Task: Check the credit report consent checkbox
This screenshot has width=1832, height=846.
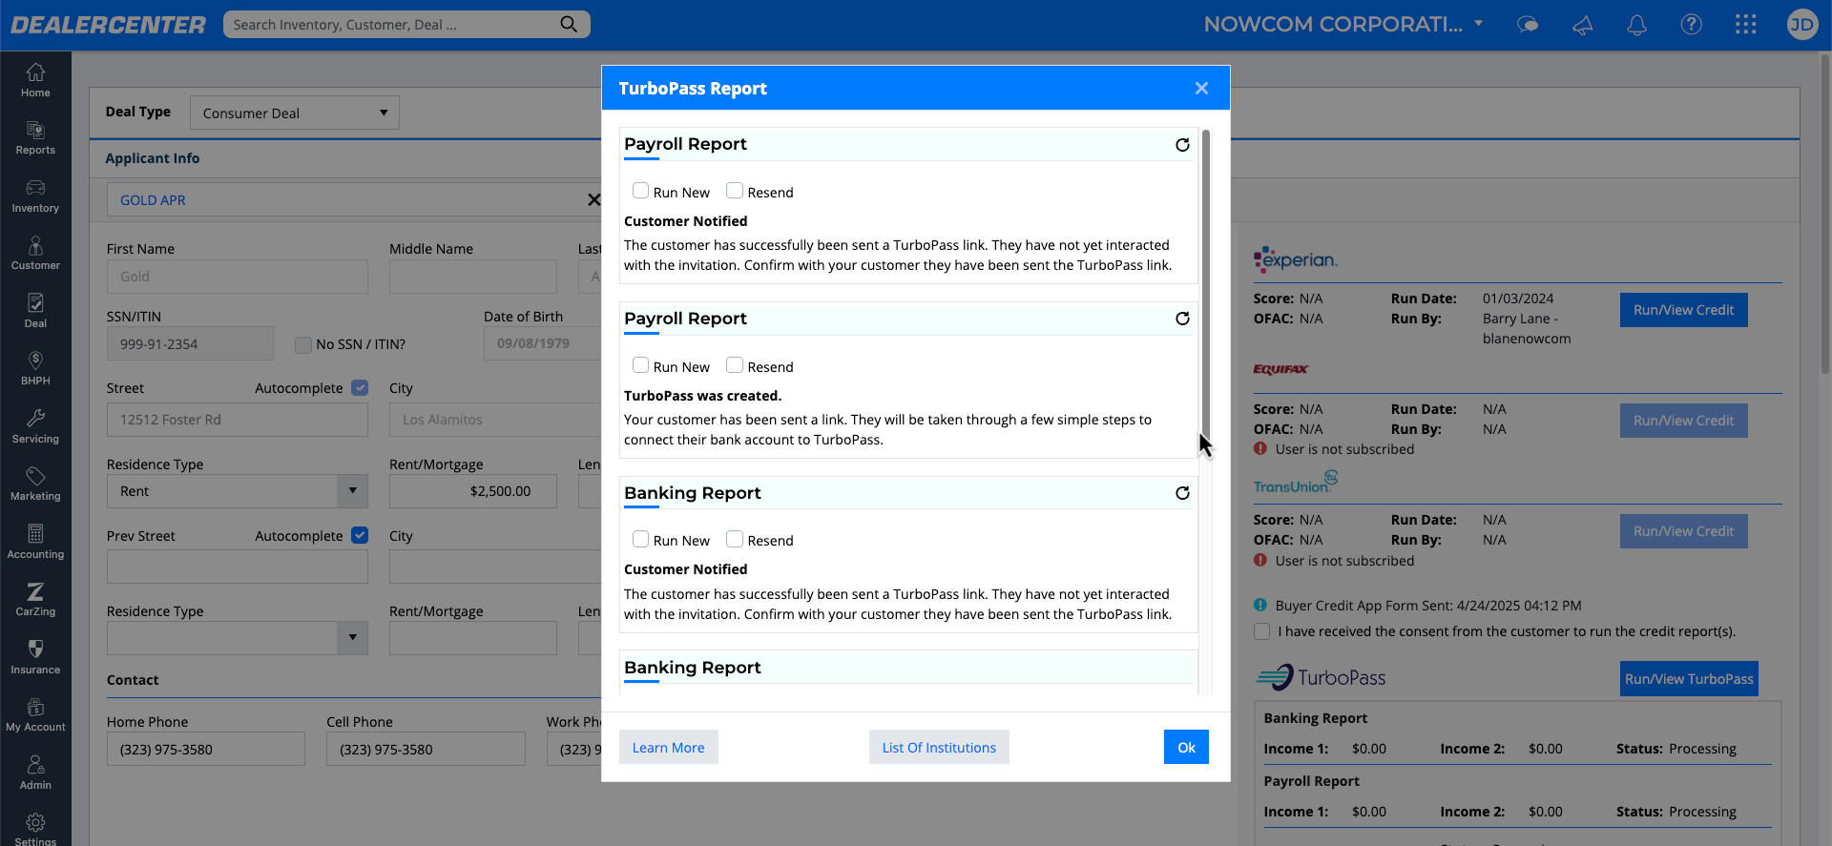Action: pyautogui.click(x=1261, y=631)
